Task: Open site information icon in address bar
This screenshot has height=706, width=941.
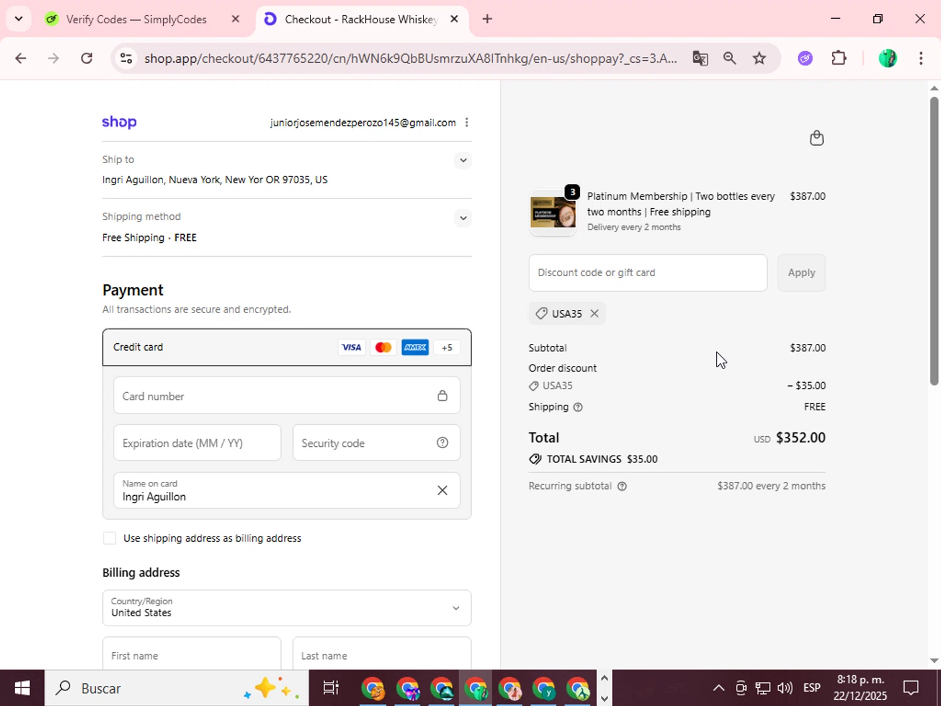Action: pyautogui.click(x=126, y=58)
